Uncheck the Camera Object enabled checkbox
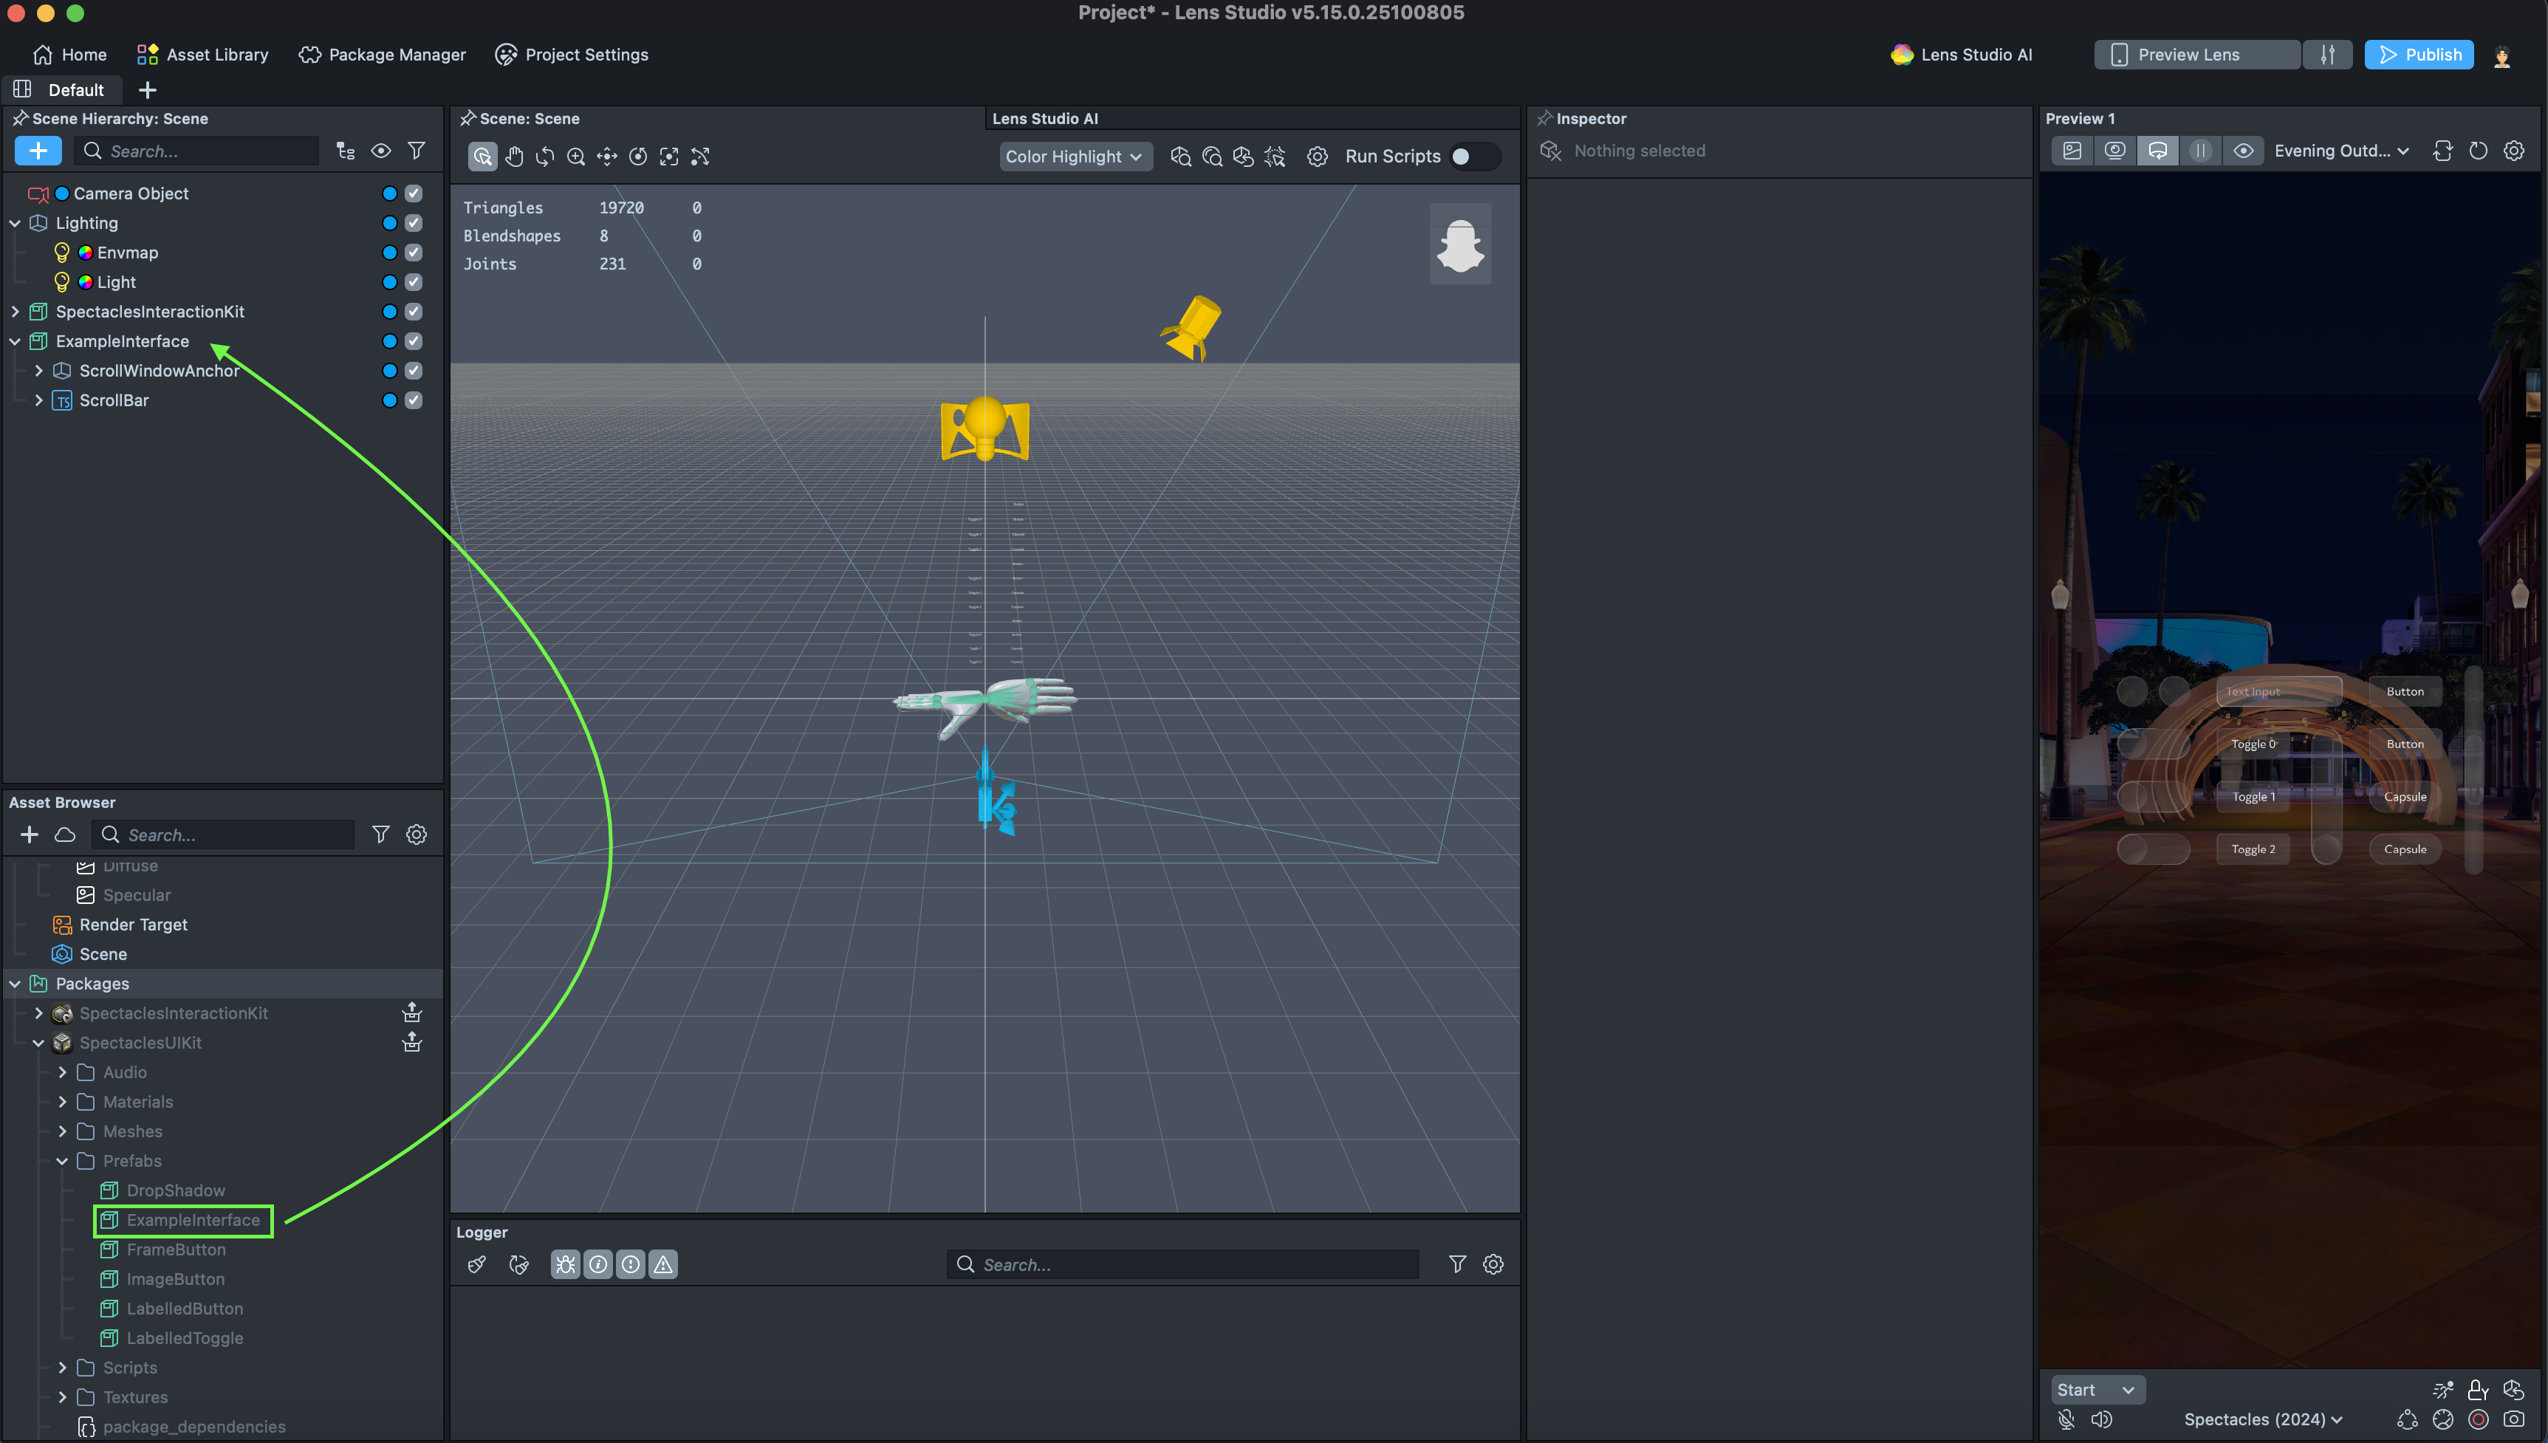 click(x=414, y=193)
